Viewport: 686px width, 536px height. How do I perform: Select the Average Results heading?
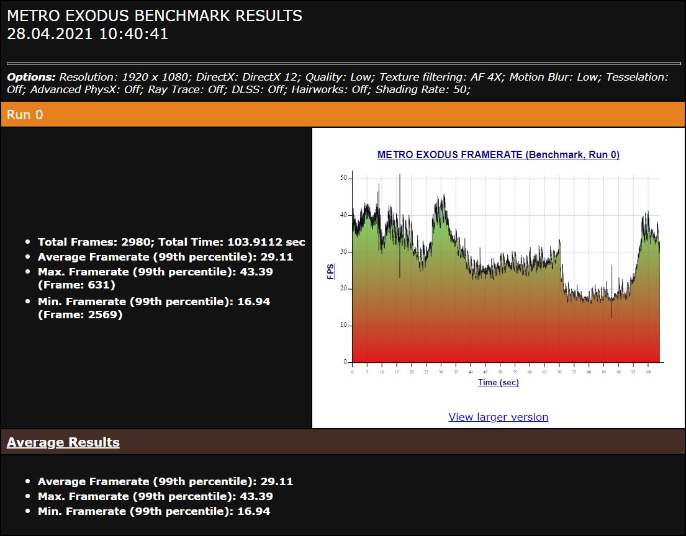click(x=63, y=442)
